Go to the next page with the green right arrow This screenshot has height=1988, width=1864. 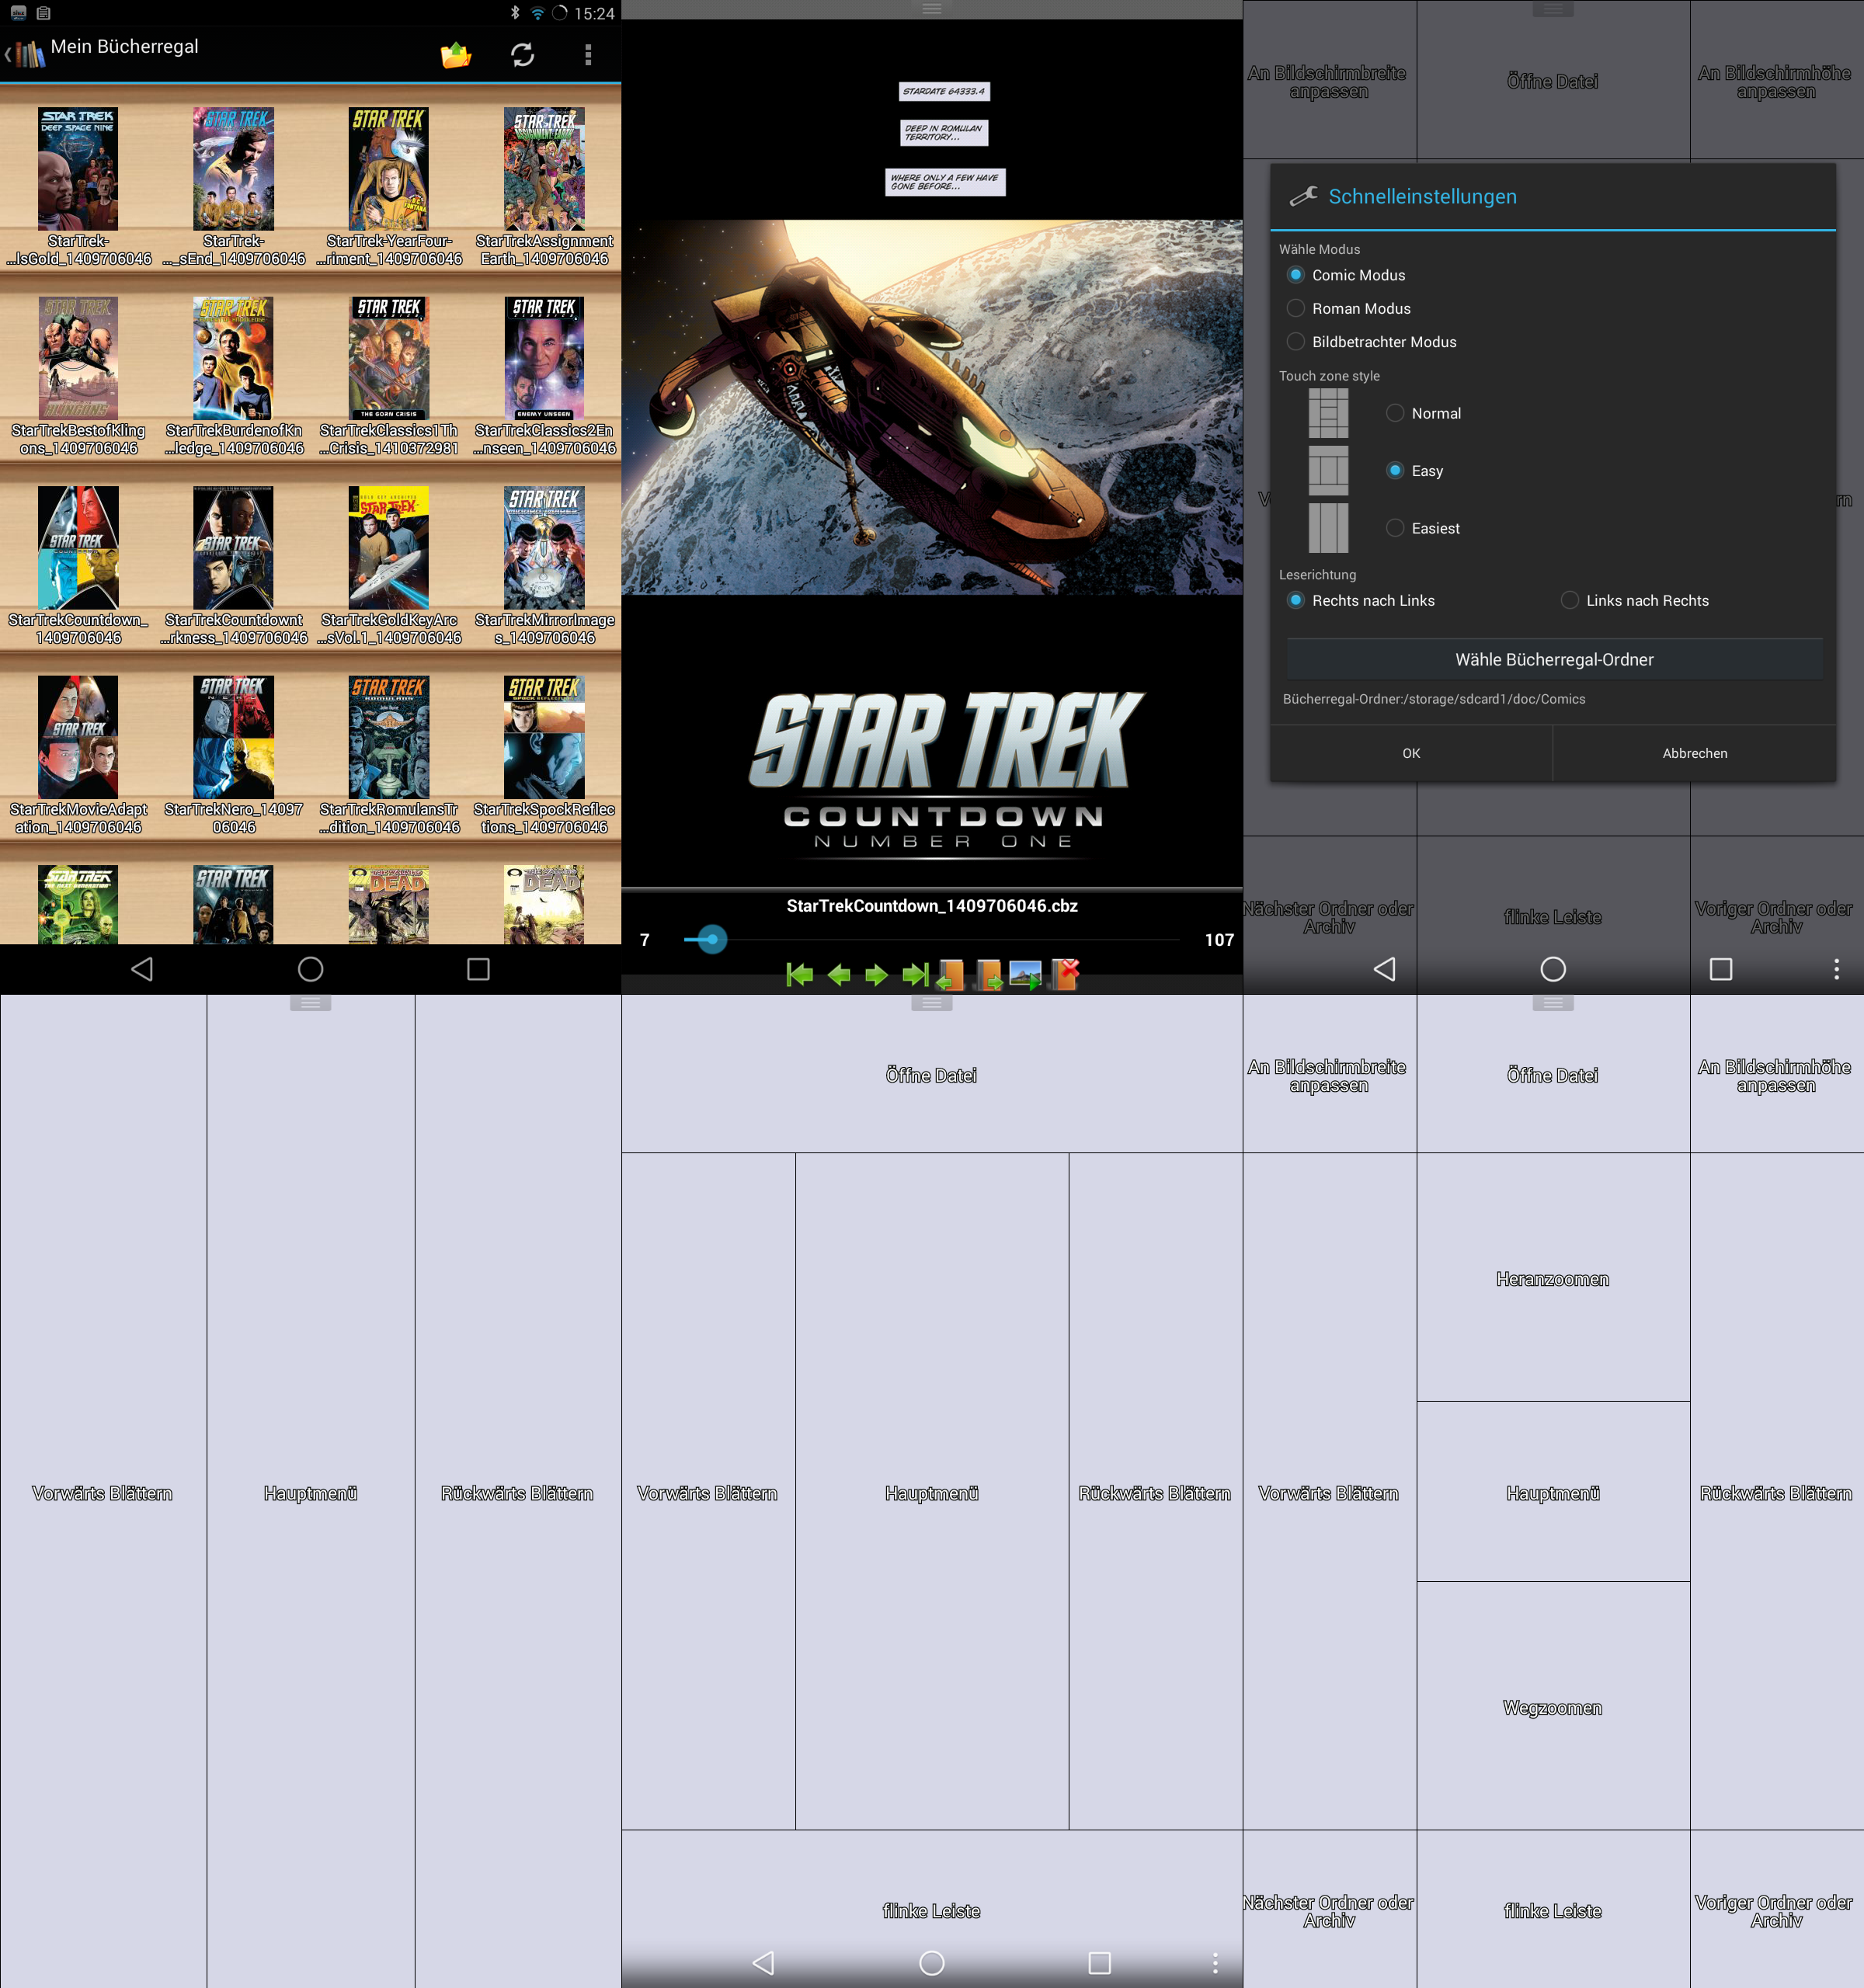point(877,974)
